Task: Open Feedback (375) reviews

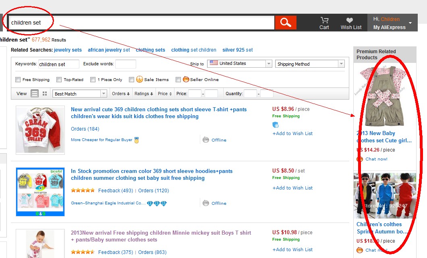Action: 116,252
